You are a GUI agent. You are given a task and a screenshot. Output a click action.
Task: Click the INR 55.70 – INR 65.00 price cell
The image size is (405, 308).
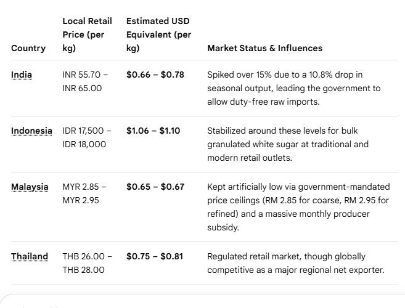coord(85,81)
